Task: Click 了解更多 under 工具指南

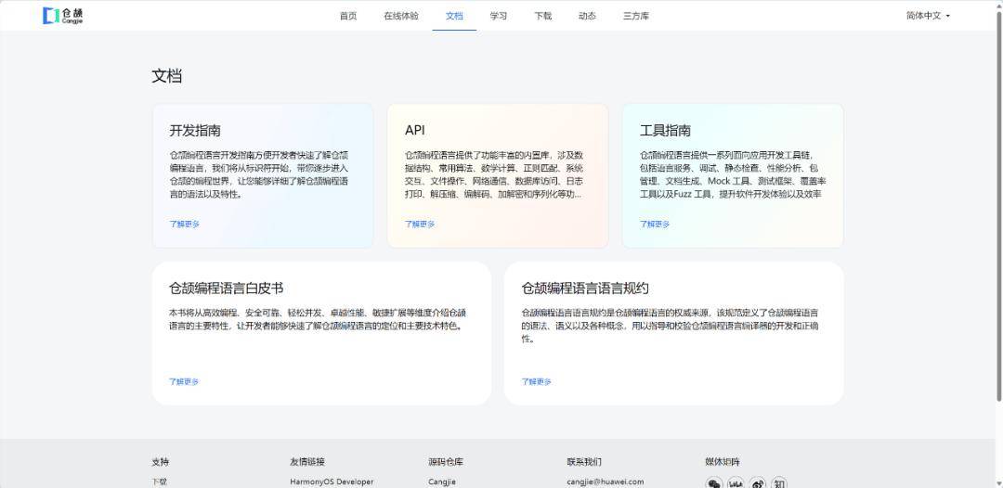Action: coord(655,225)
